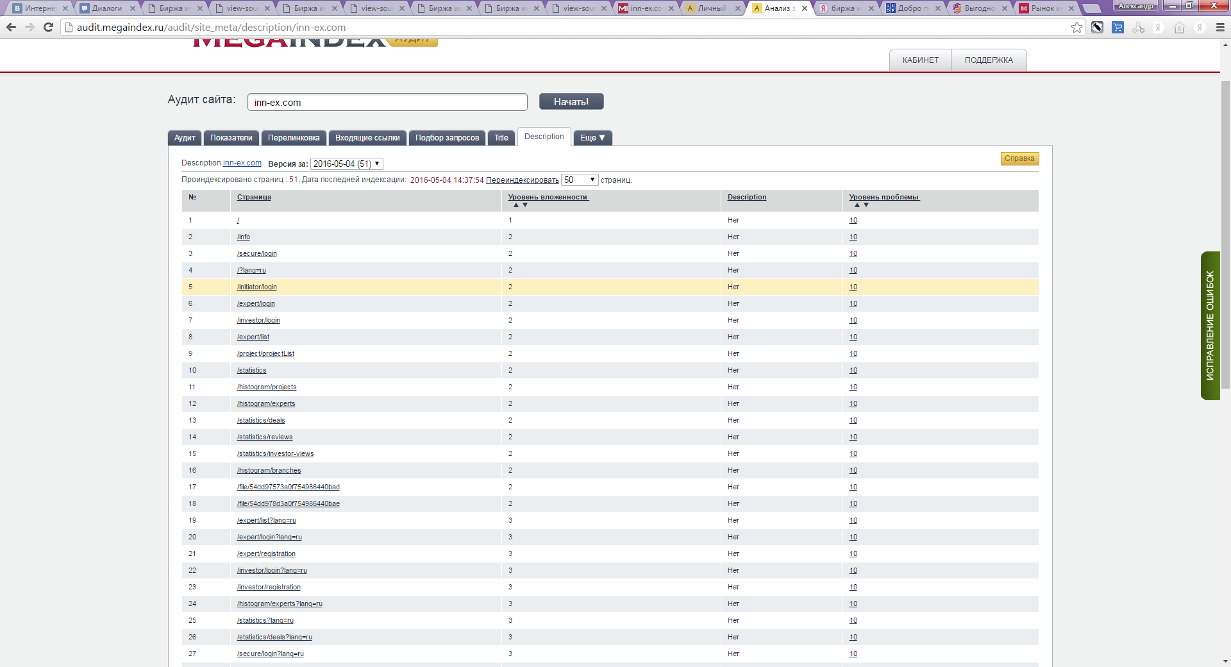Open the '/?lang=ru' page link

(x=251, y=271)
